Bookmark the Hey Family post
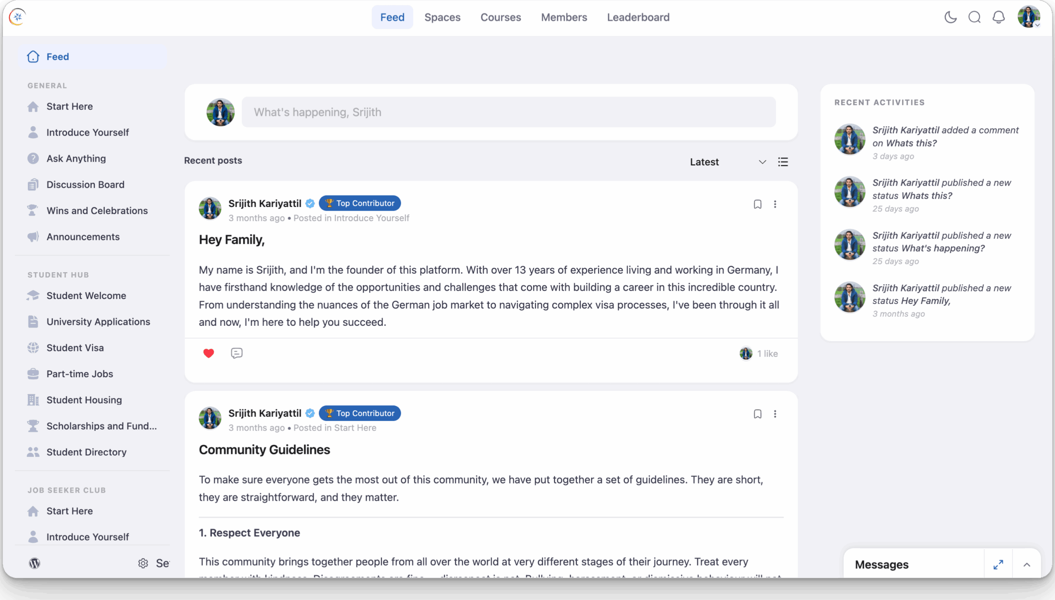The height and width of the screenshot is (600, 1055). tap(758, 204)
